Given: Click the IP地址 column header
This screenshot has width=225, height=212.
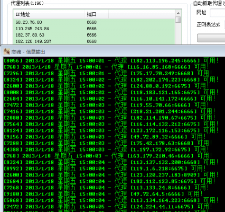Looking at the screenshot, I should click(49, 14).
